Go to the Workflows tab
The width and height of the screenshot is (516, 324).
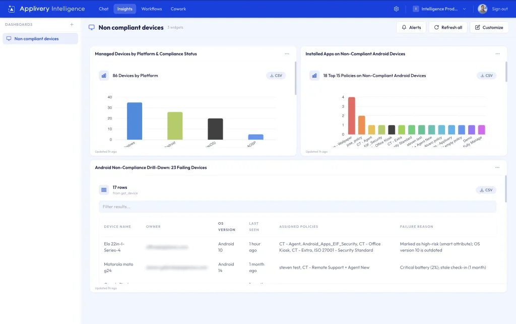click(151, 9)
